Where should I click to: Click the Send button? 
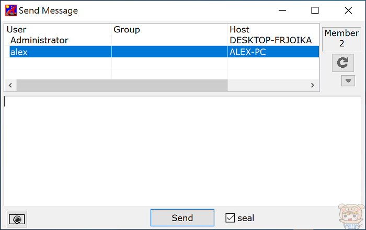[x=182, y=218]
